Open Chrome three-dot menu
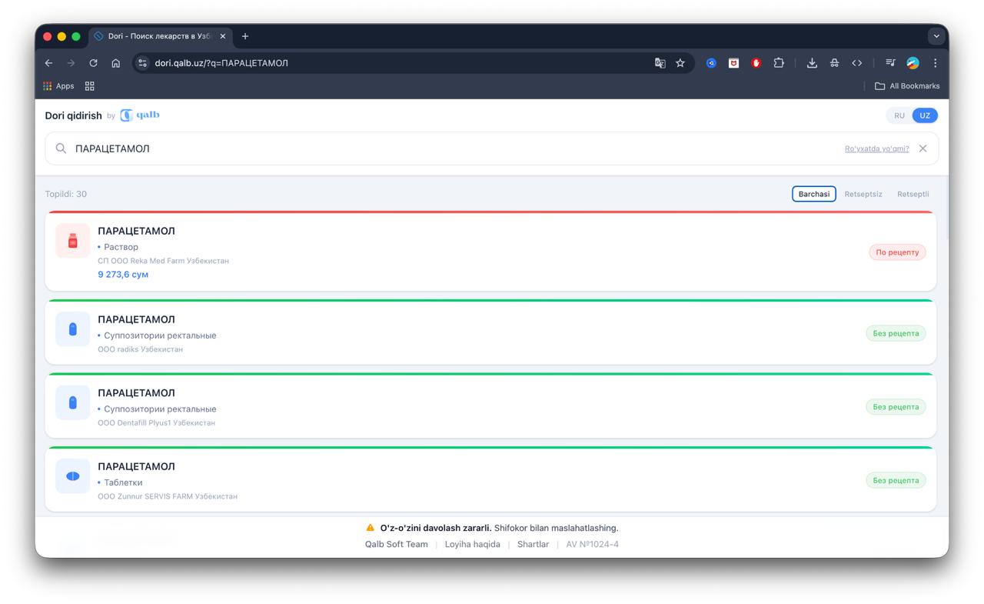Screen dimensions: 984x604 pyautogui.click(x=936, y=63)
